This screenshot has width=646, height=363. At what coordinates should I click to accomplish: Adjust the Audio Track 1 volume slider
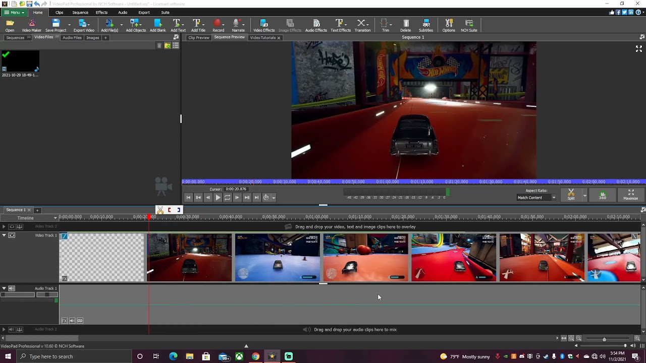click(18, 294)
